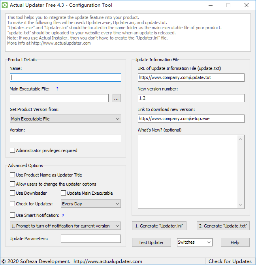Screen dimensions: 256x265
Task: Click the Smart Notification help question mark
Action: click(x=63, y=215)
